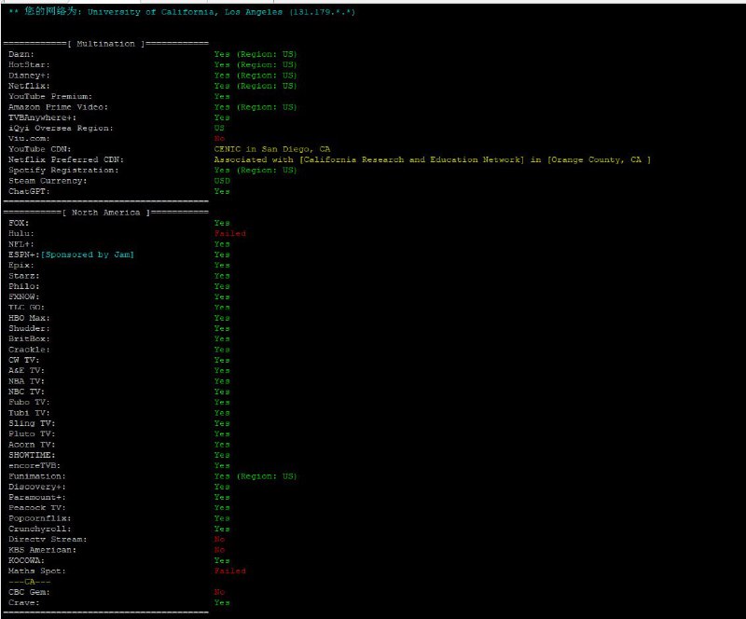Viewport: 746px width, 619px height.
Task: Select the NFL+: label
Action: click(x=21, y=244)
